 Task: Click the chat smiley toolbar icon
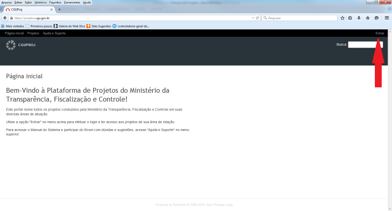point(376,18)
